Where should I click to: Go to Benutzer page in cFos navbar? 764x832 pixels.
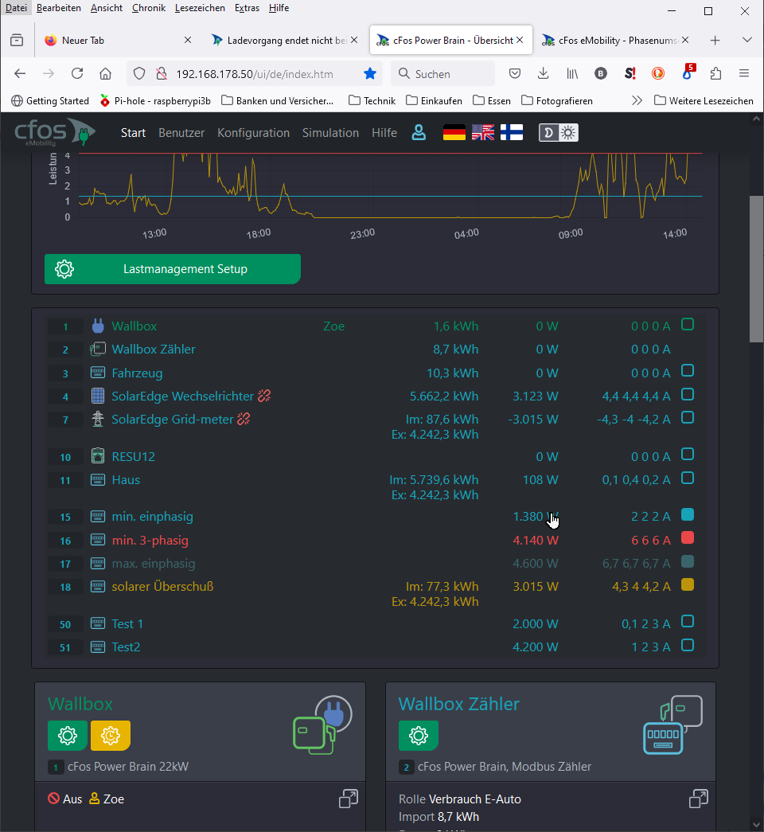pos(181,133)
